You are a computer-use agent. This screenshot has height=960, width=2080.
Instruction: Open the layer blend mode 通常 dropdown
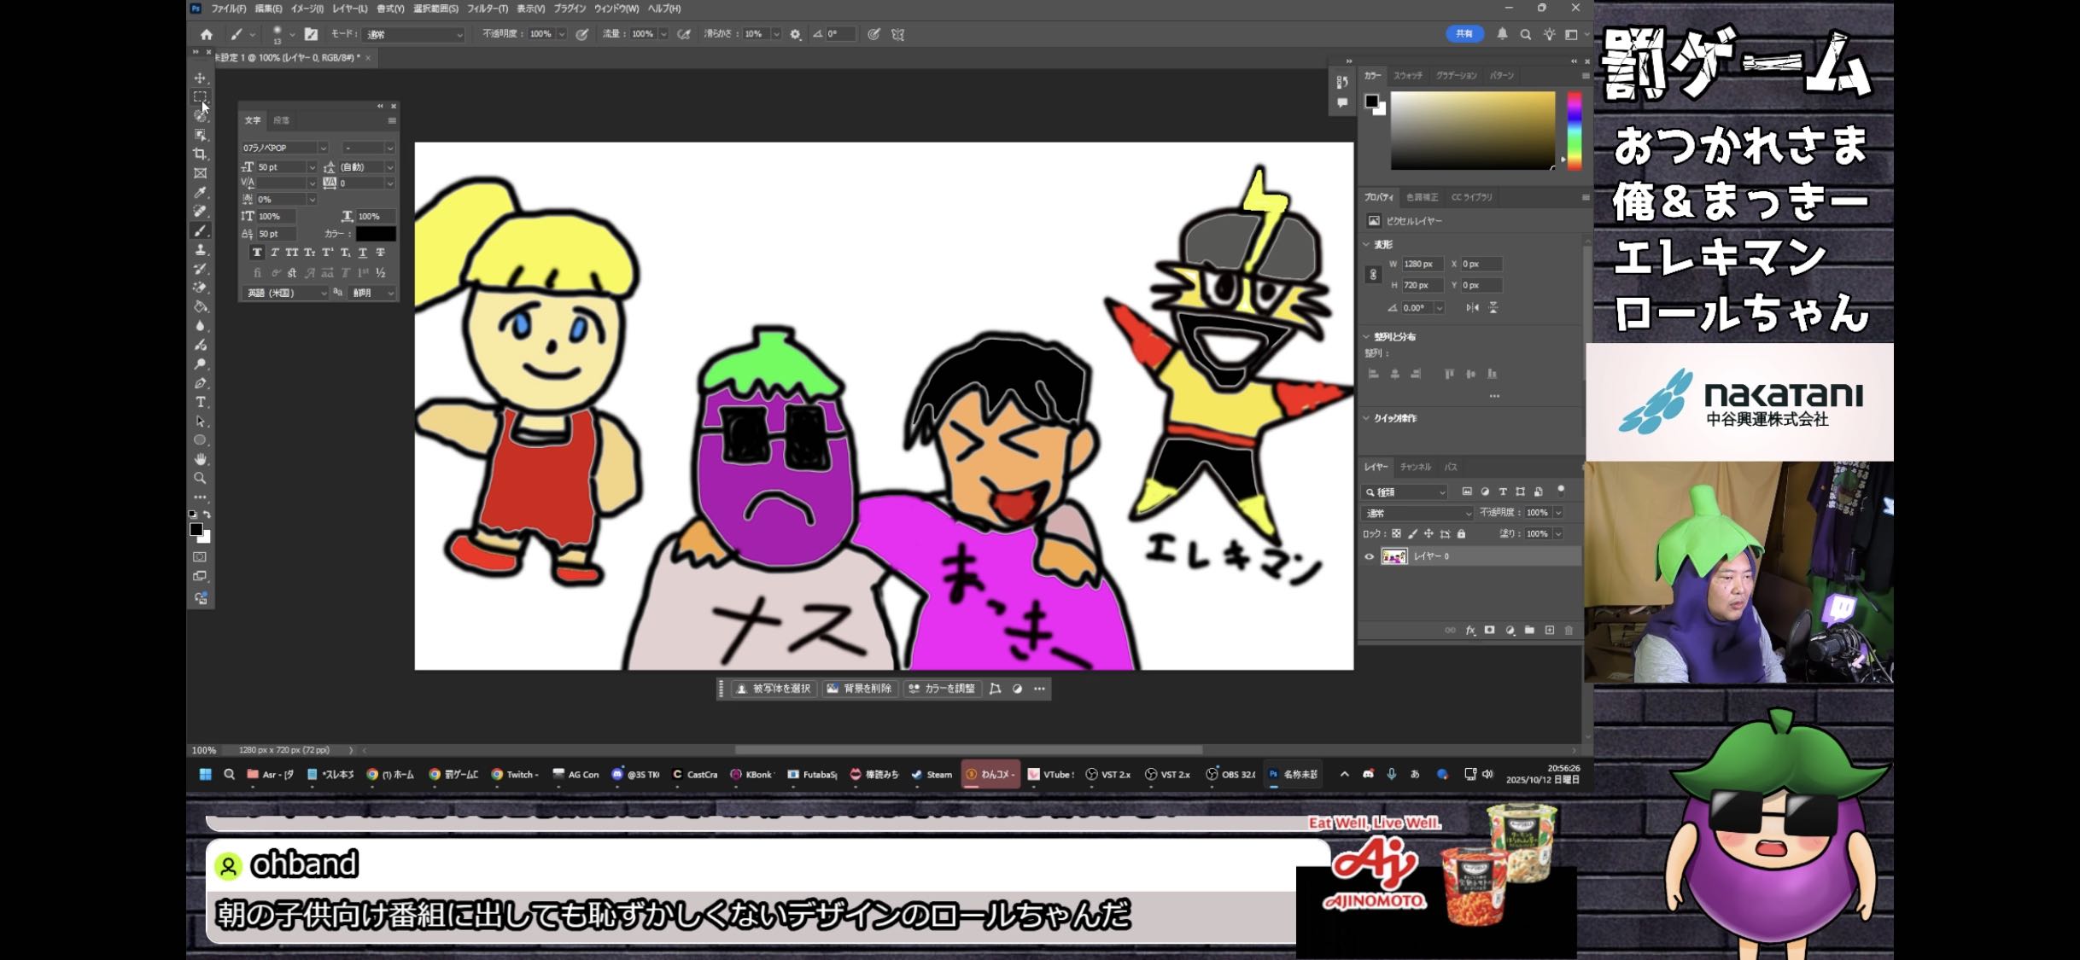[1417, 513]
